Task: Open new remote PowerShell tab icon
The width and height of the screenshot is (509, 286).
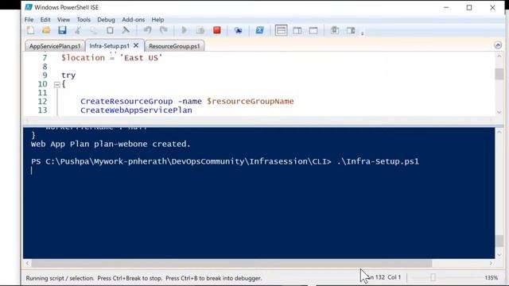Action: pos(239,30)
